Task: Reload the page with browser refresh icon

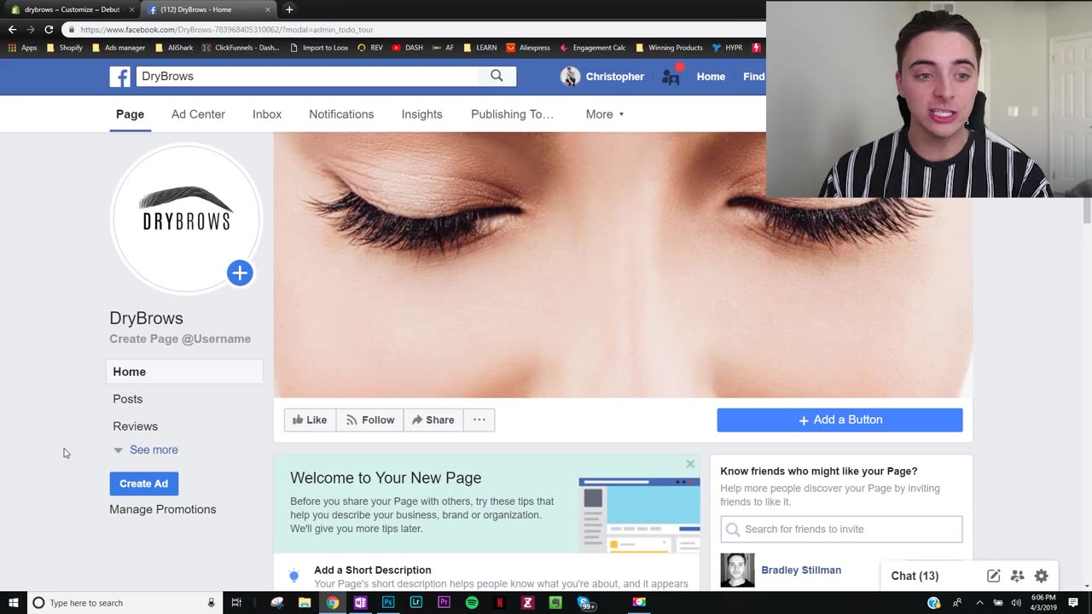Action: [x=49, y=29]
